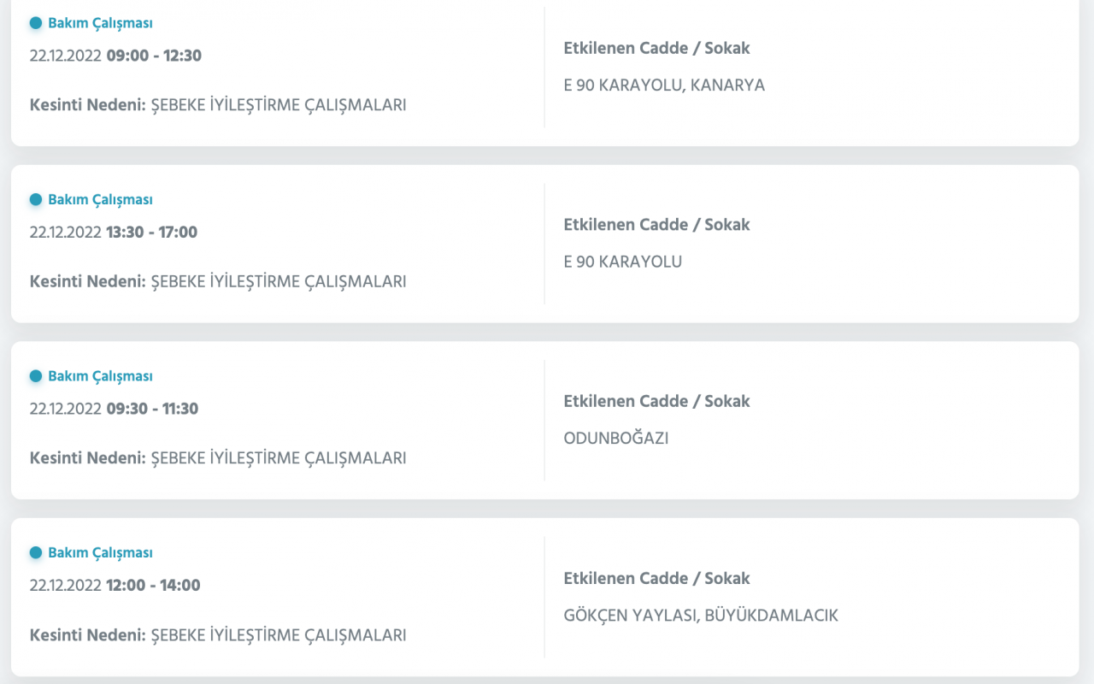Select the 12:00 - 14:00 time range
Viewport: 1094px width, 684px height.
tap(153, 586)
